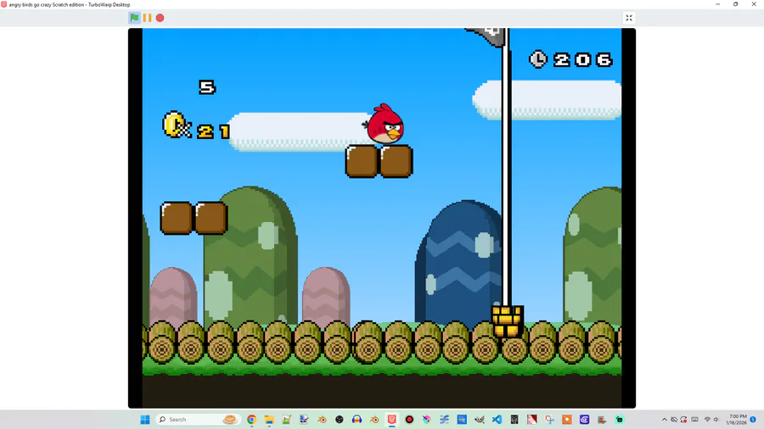Close the TurboWarp Desktop window
Viewport: 764px width, 429px height.
tap(754, 4)
